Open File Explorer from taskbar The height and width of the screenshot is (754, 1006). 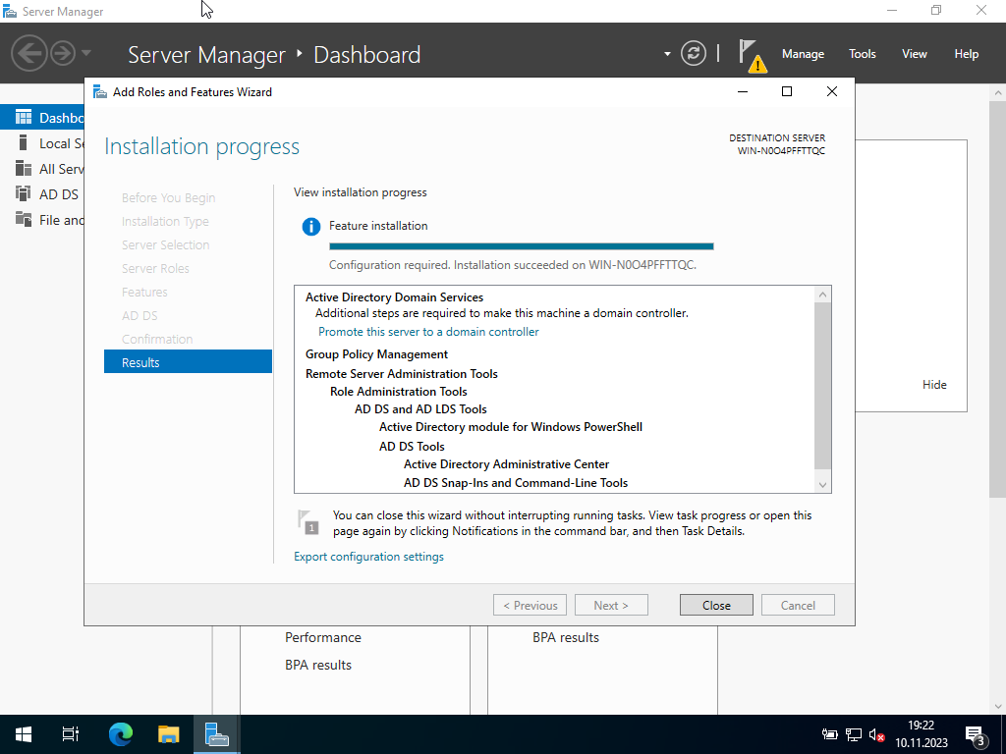169,734
